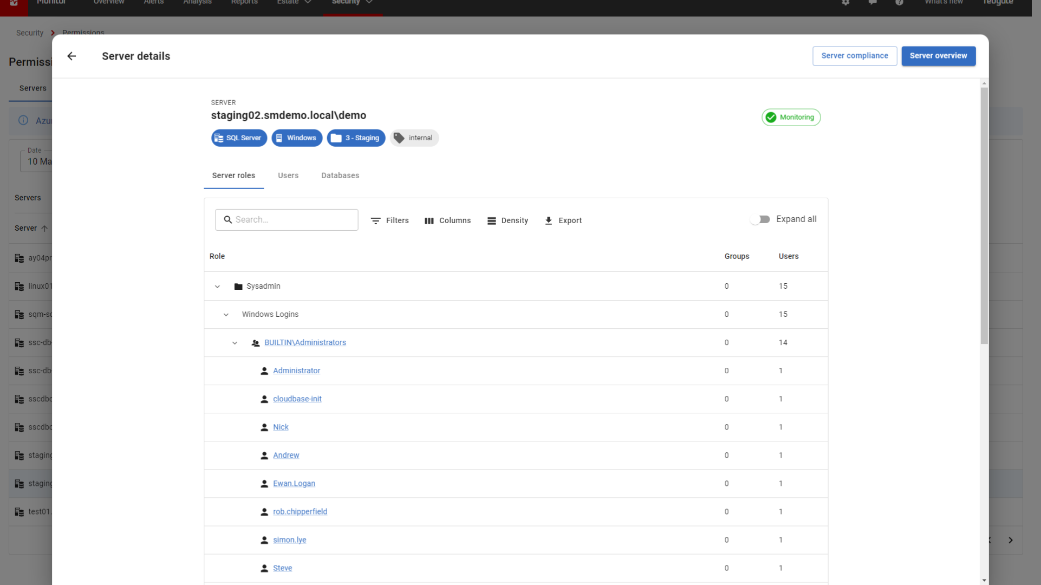Open the Administrator user link
Screen dimensions: 1041x585
coord(296,370)
